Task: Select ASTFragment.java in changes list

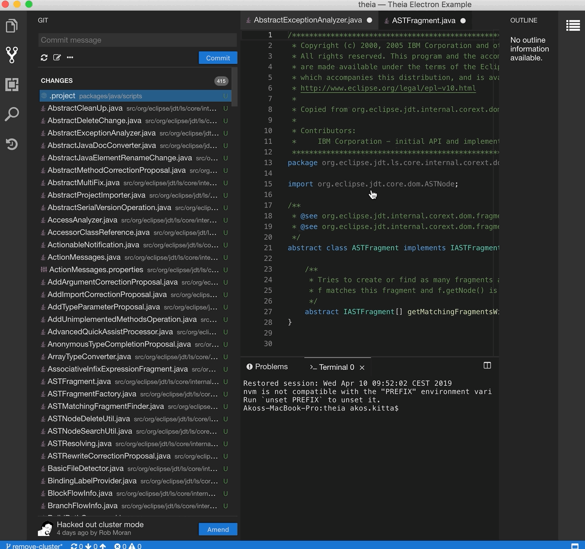Action: click(x=135, y=381)
